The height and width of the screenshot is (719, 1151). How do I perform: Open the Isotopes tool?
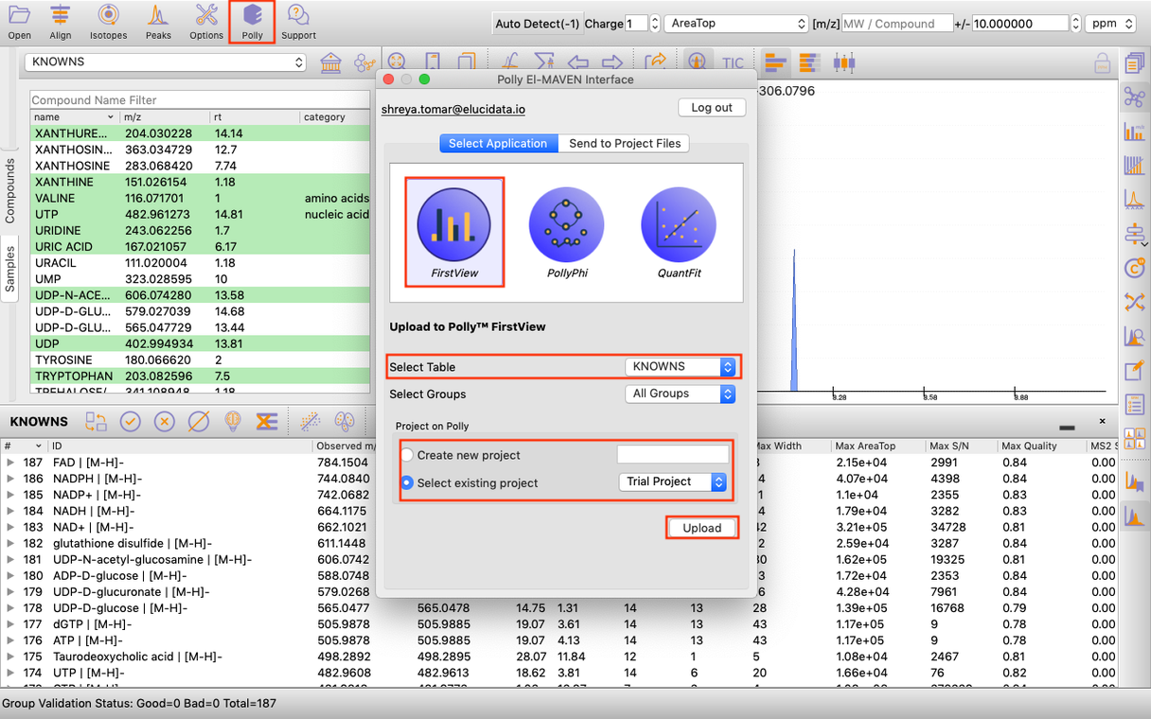pos(109,21)
